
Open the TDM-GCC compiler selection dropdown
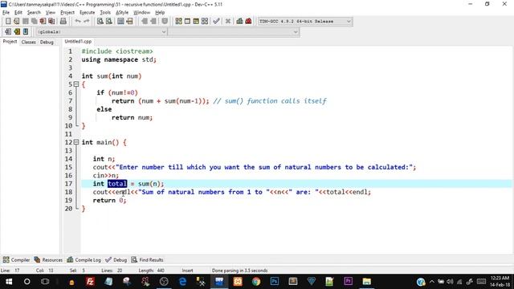pyautogui.click(x=305, y=22)
